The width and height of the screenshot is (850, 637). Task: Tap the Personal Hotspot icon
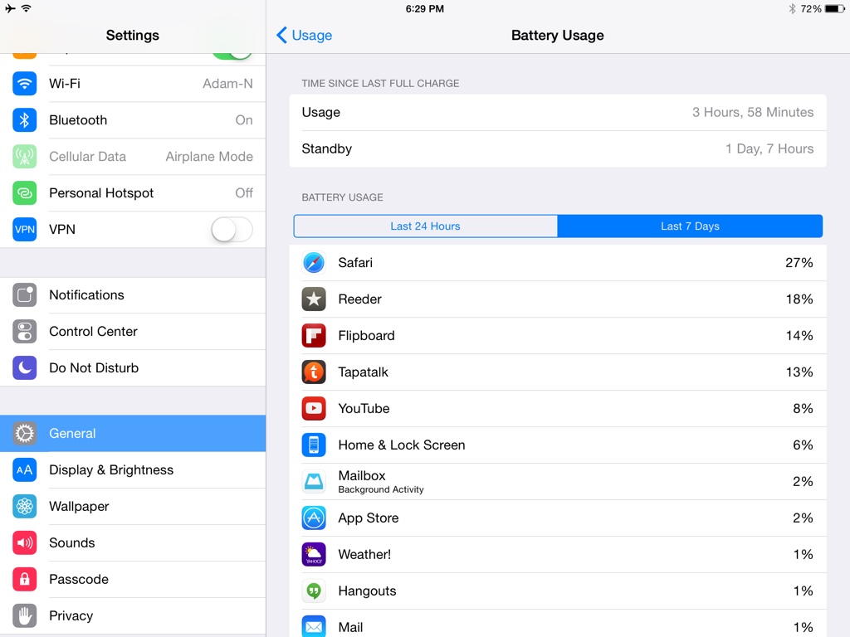click(24, 192)
